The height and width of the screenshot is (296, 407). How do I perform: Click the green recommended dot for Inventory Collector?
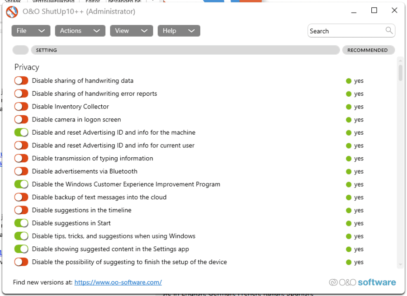point(349,107)
